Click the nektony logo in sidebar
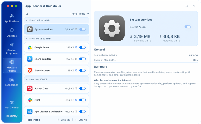Screen dimensions: 201x124 point(12,116)
